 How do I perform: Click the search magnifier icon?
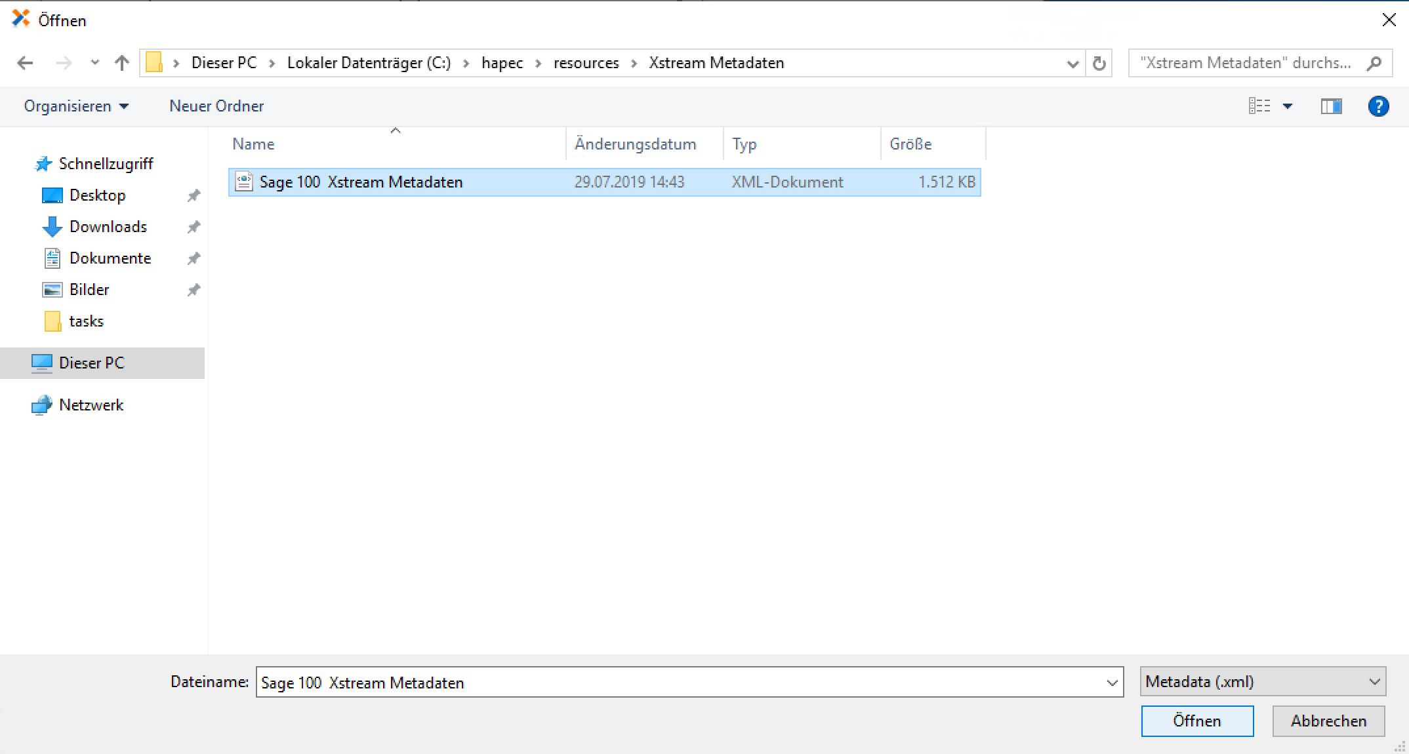click(x=1374, y=63)
